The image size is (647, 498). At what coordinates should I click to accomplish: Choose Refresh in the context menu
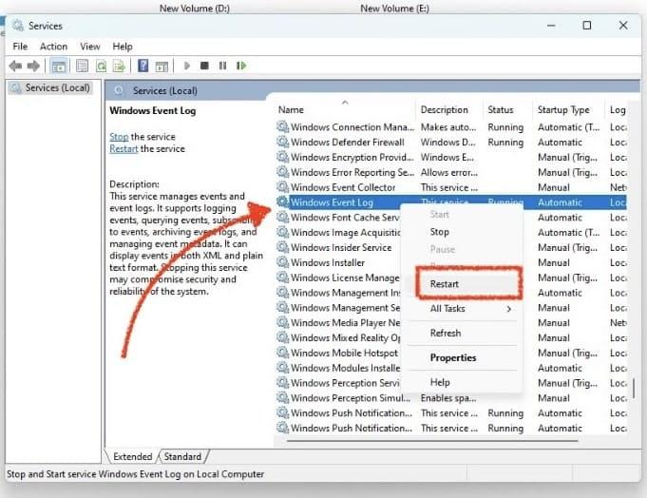(462, 333)
